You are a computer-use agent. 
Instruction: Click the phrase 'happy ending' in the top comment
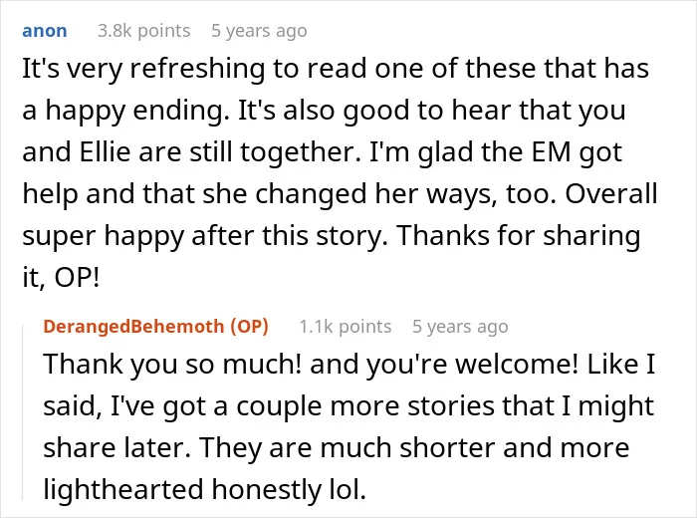click(140, 112)
